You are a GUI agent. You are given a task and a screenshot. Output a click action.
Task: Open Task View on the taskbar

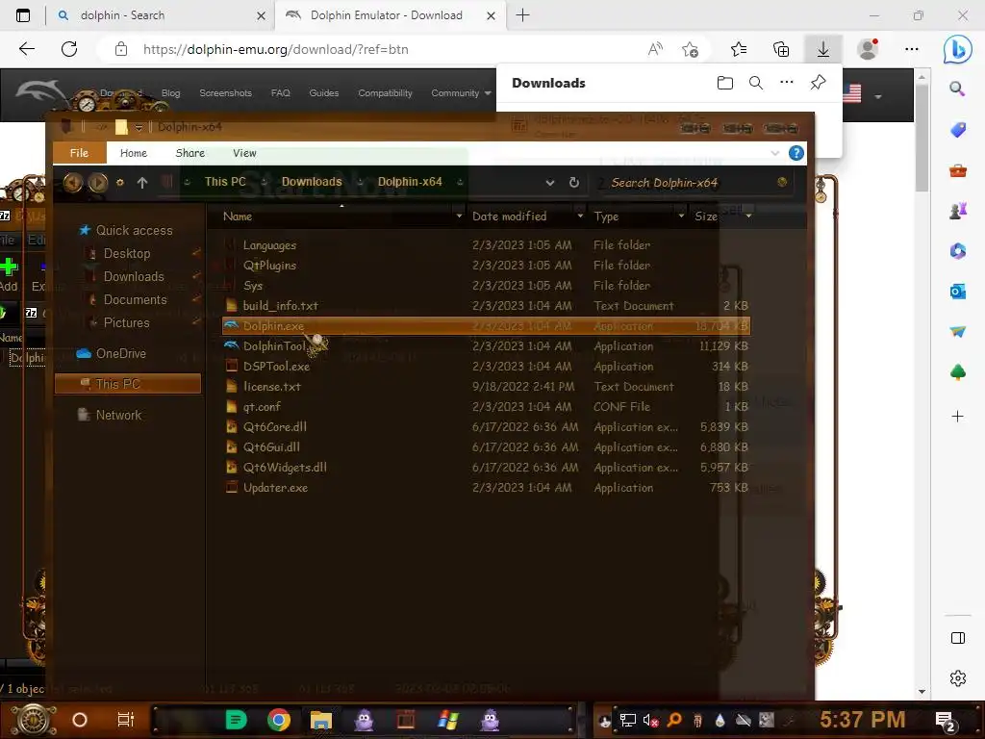pyautogui.click(x=126, y=720)
